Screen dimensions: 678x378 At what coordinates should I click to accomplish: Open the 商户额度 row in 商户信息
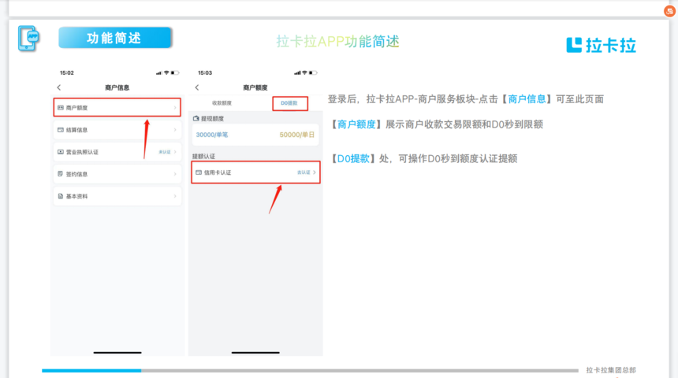pos(117,108)
